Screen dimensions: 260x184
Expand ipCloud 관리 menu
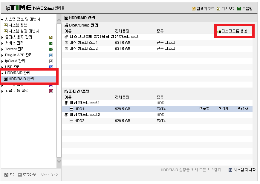[2, 61]
